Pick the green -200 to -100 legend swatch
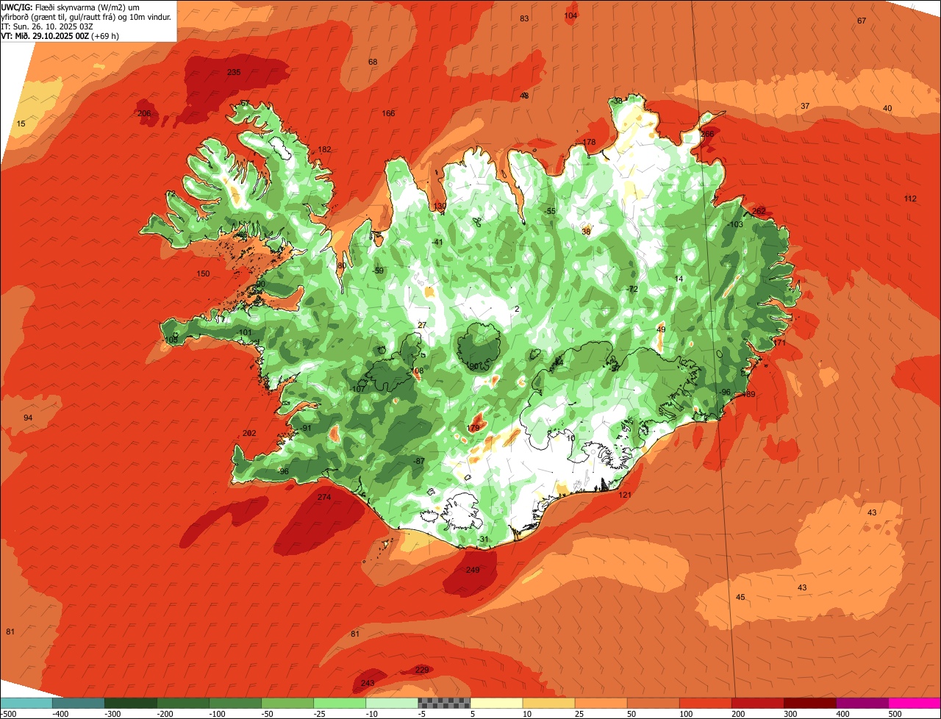941x719 pixels. pos(182,704)
